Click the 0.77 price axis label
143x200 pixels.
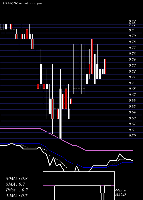point(132,48)
